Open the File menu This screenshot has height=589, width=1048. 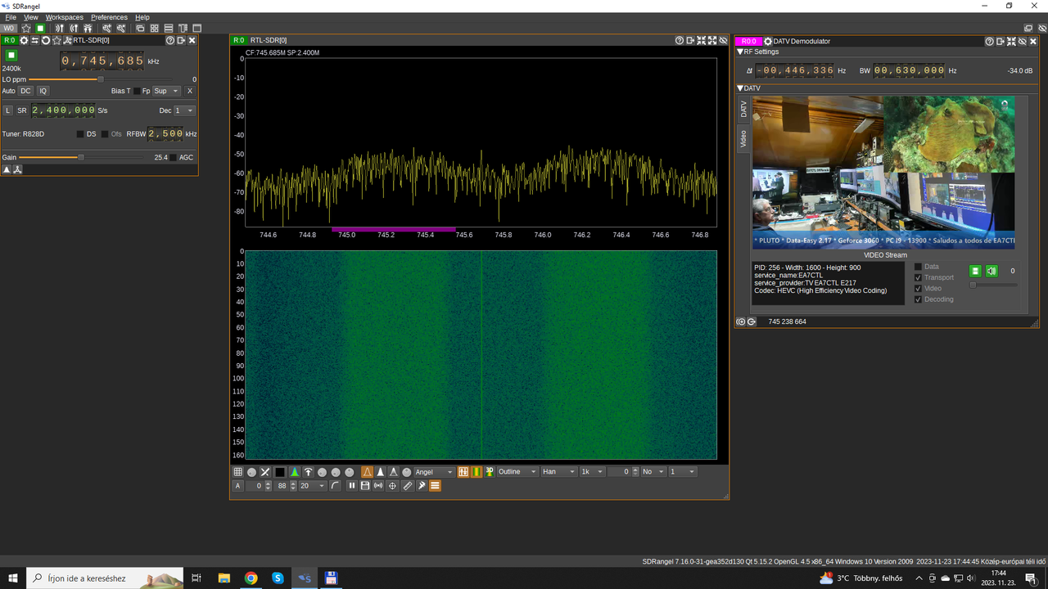(x=11, y=17)
